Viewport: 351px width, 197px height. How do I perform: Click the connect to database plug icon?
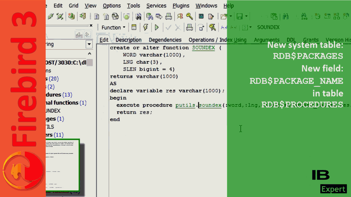pyautogui.click(x=51, y=16)
